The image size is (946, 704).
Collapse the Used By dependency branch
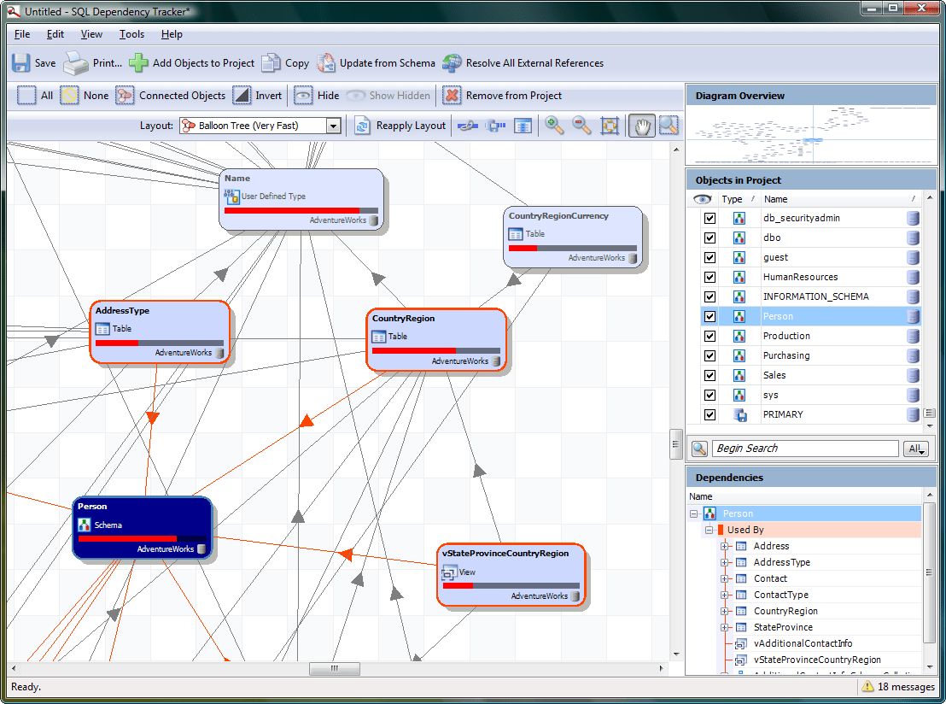[709, 529]
